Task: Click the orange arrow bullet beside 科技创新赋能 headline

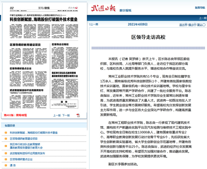Action: pos(6,133)
